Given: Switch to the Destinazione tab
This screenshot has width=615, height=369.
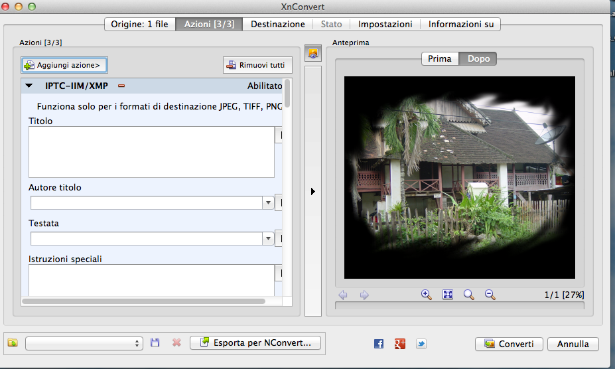Looking at the screenshot, I should tap(277, 25).
